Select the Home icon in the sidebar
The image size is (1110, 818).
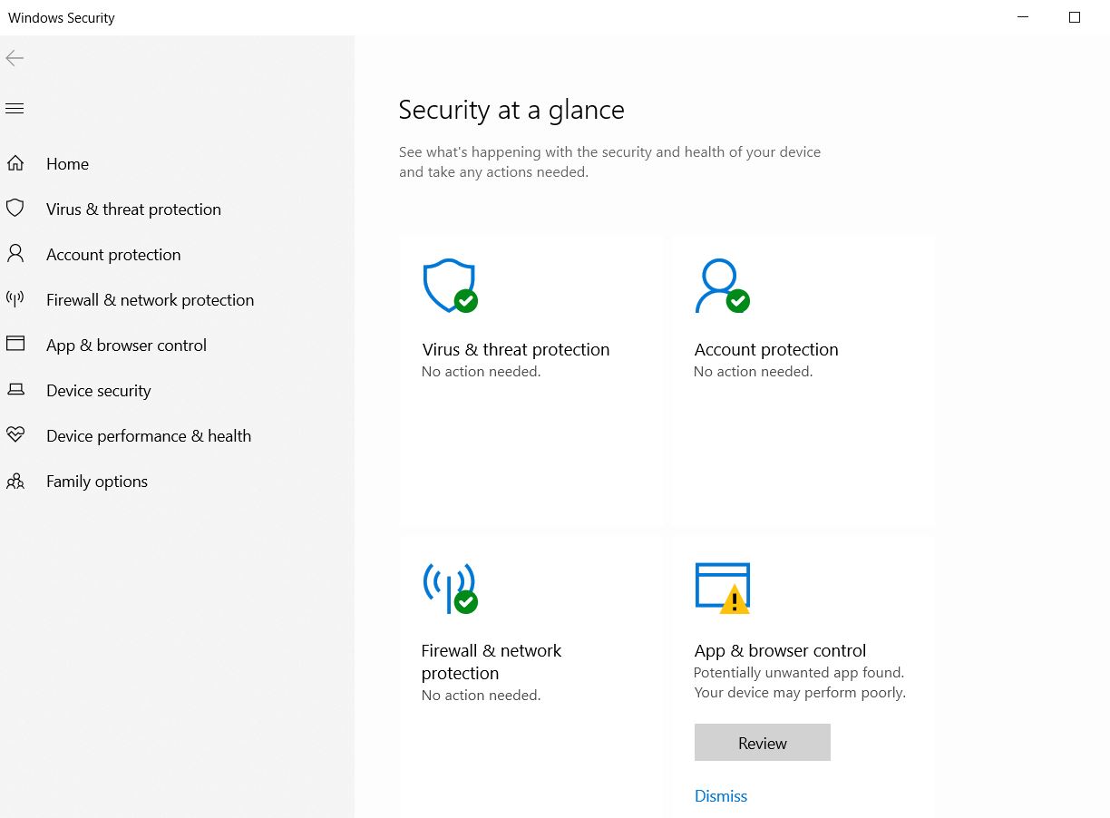[16, 163]
